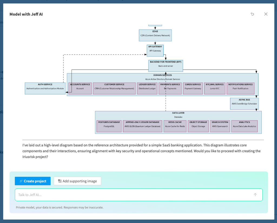Select the Async Bus node

244,104
